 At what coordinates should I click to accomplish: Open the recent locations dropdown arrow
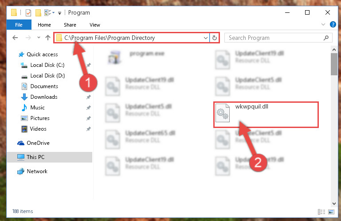(x=39, y=38)
